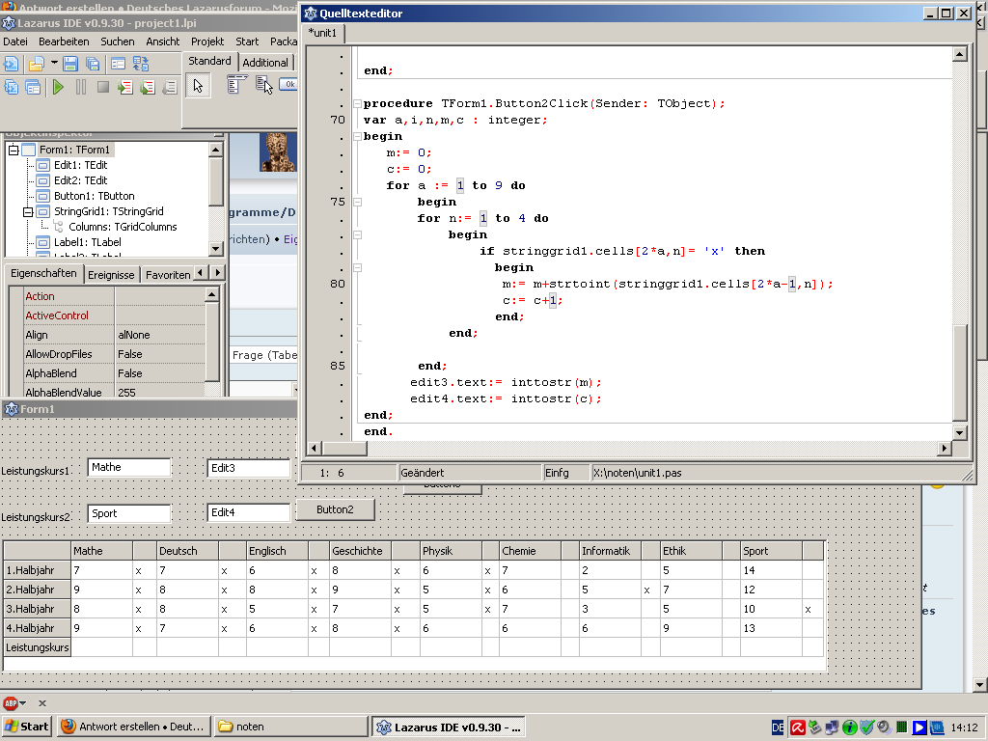
Task: Click the Save floppy disk icon
Action: 71,64
